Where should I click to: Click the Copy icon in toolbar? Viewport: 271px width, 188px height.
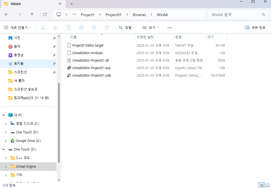(56, 28)
